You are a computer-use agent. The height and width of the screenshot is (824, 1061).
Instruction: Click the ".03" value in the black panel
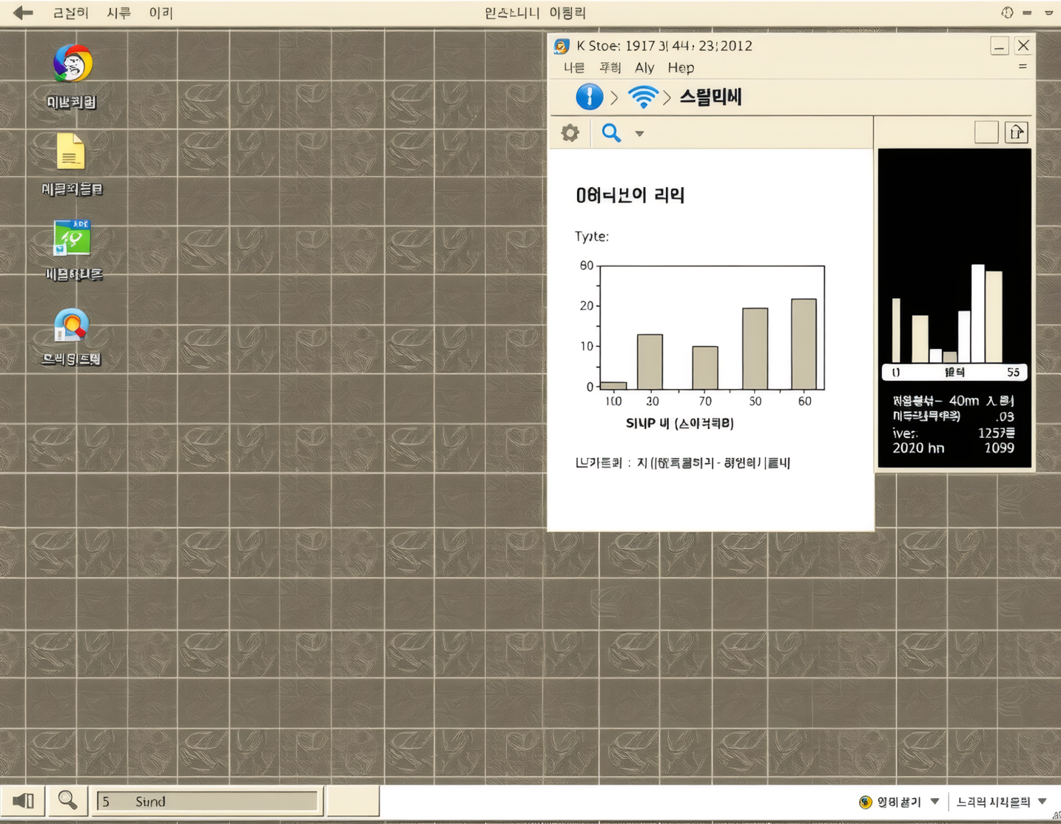1005,416
